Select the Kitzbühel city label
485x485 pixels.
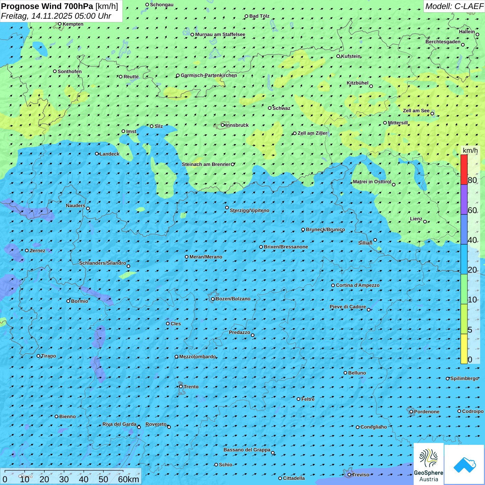click(x=358, y=83)
